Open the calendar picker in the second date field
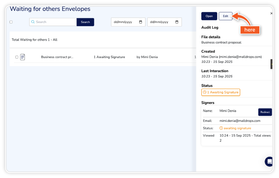This screenshot has width=279, height=178. (177, 22)
